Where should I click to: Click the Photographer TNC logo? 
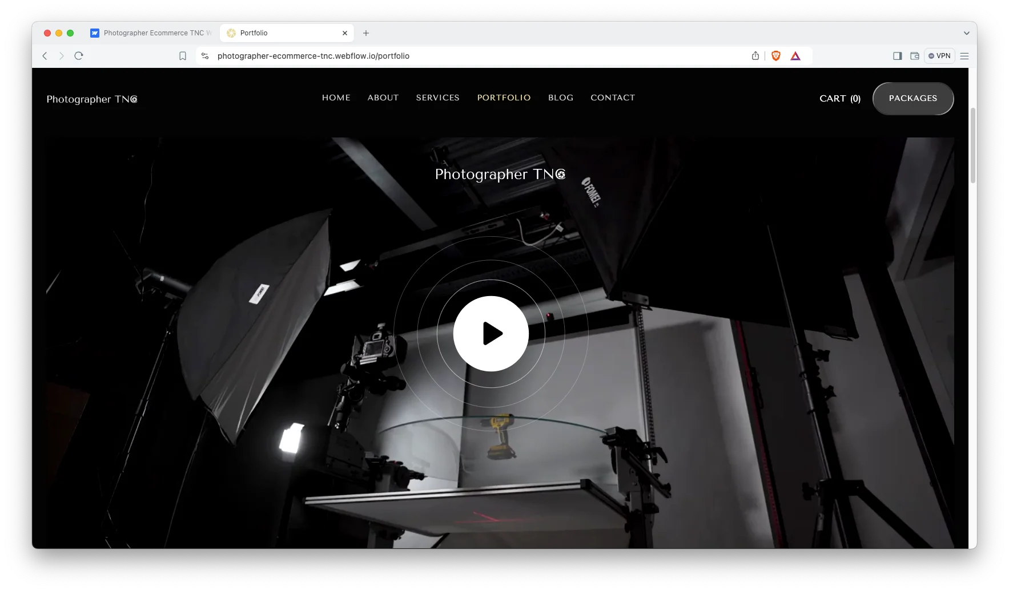click(91, 99)
